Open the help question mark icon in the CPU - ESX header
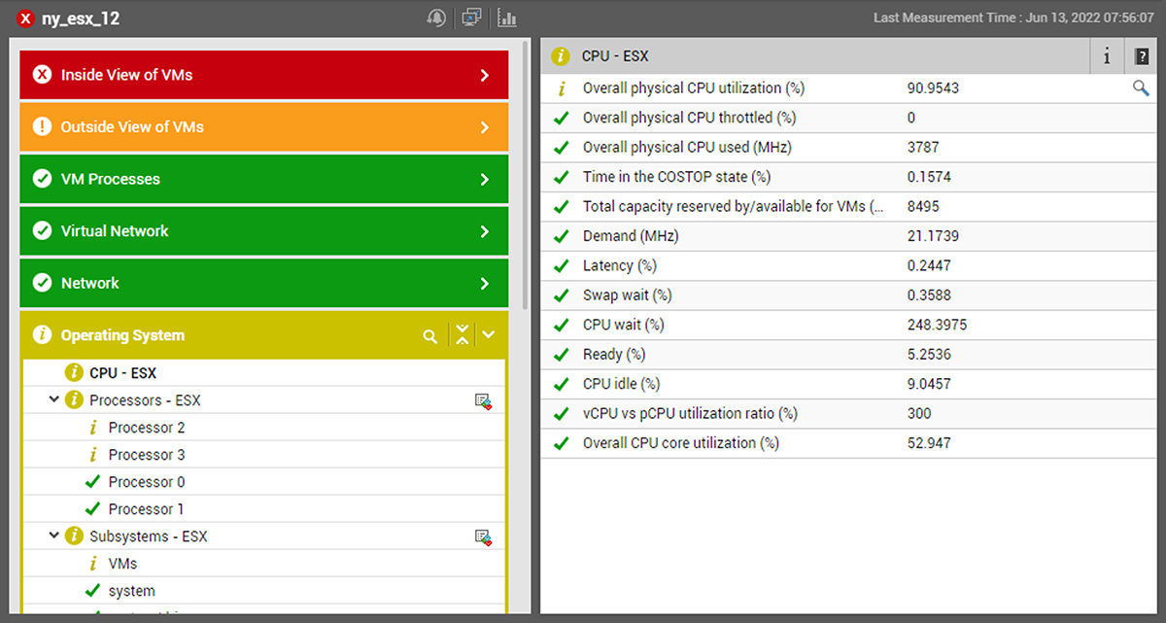 pos(1142,56)
